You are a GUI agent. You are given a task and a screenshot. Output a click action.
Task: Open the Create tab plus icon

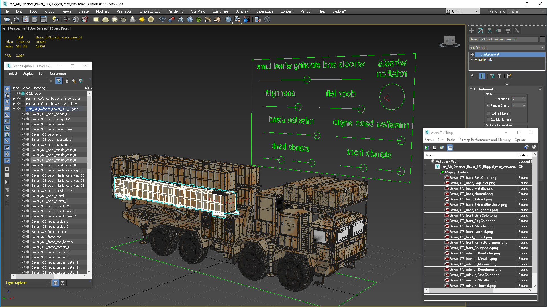click(472, 31)
